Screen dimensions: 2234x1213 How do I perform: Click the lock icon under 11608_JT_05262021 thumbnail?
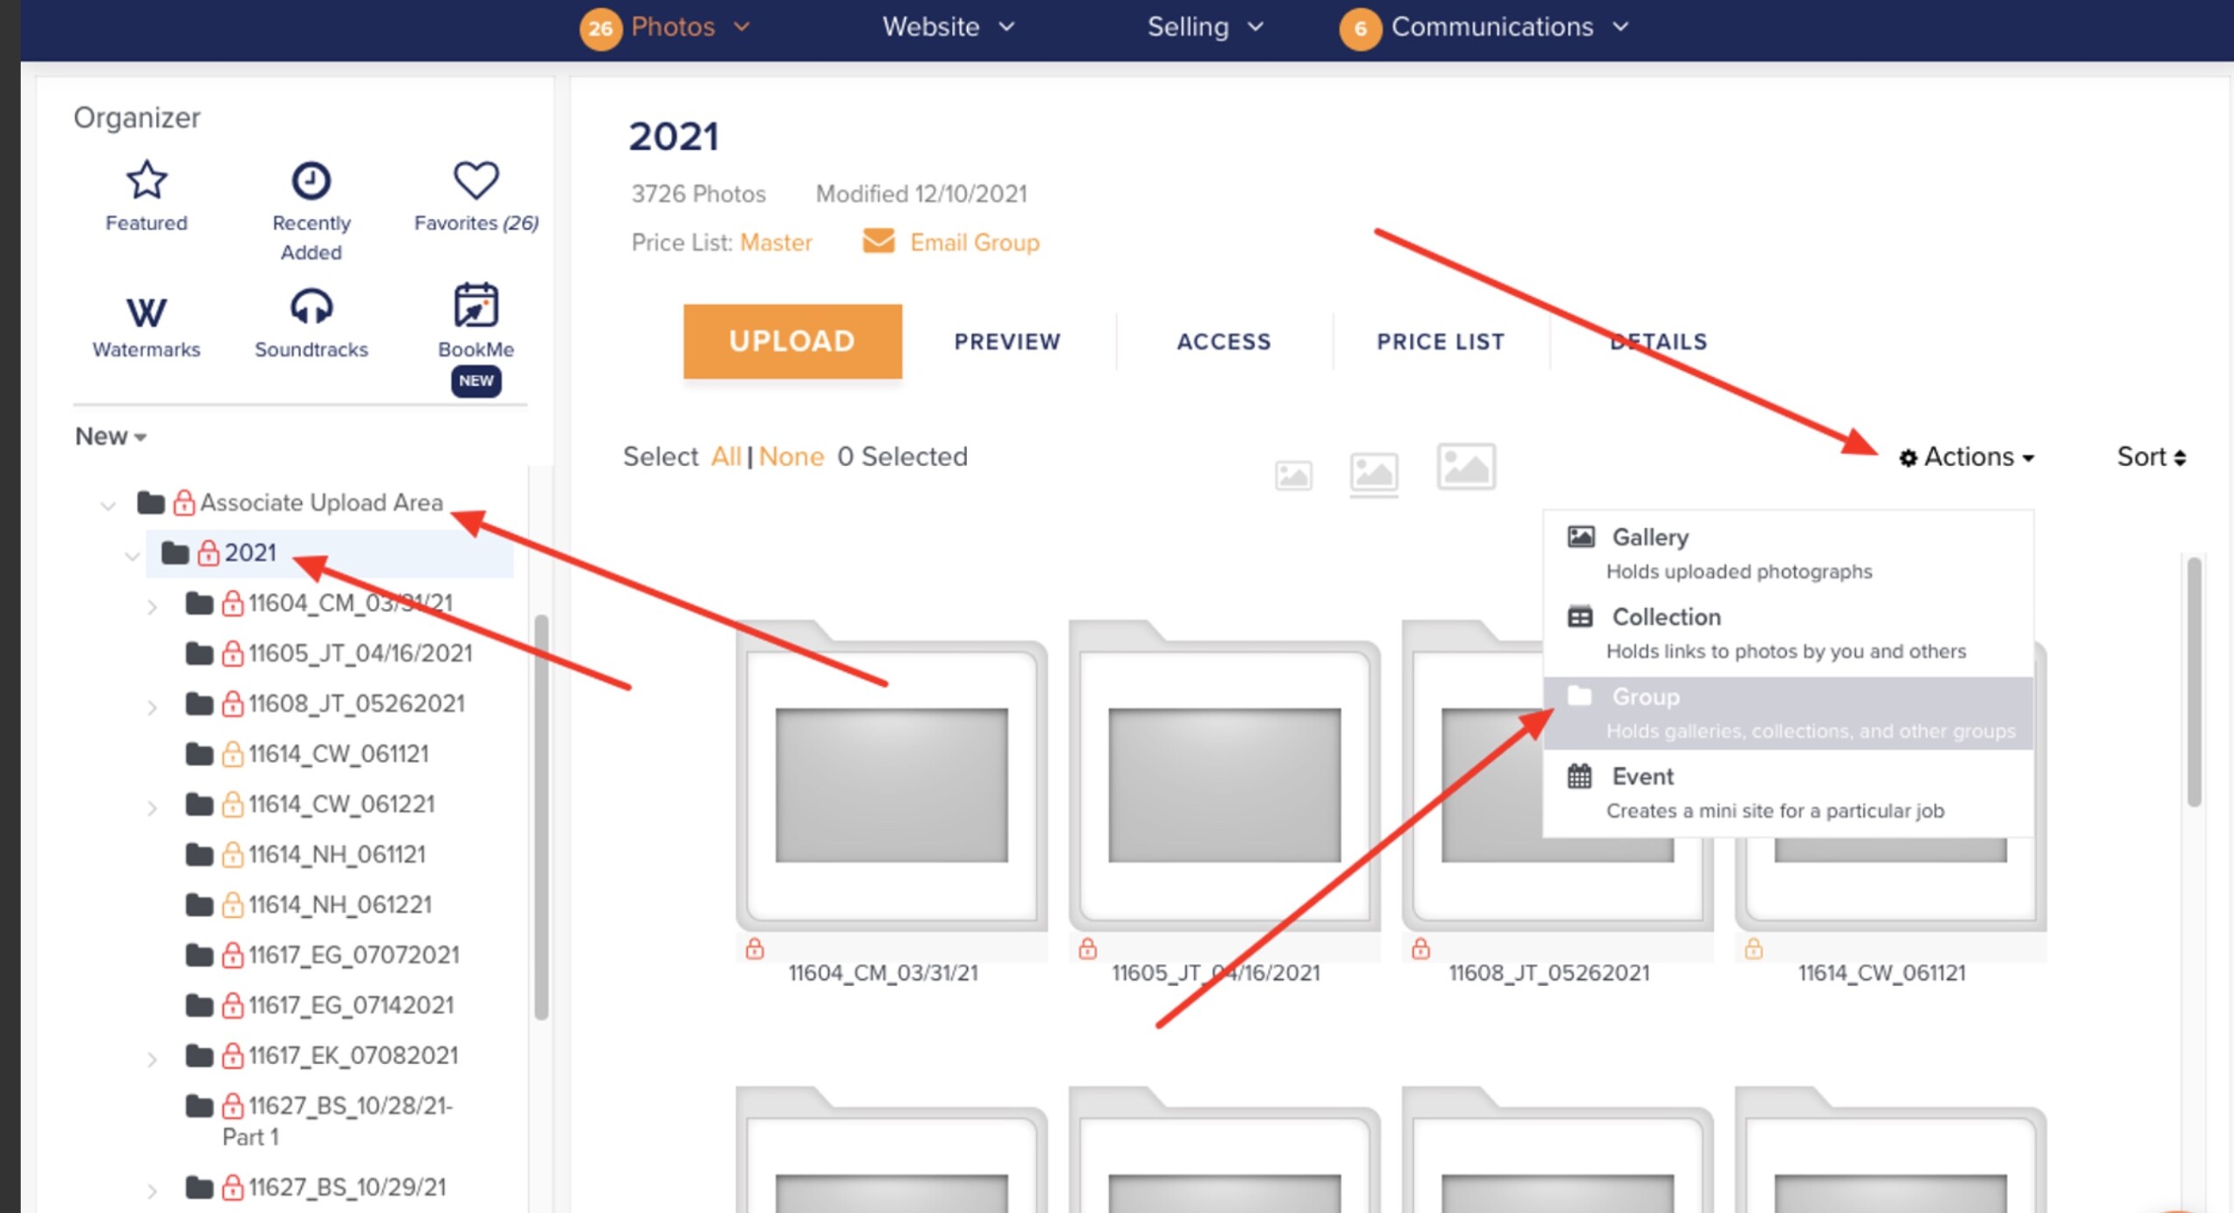(x=1421, y=949)
